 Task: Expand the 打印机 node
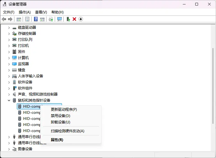pos(9,46)
